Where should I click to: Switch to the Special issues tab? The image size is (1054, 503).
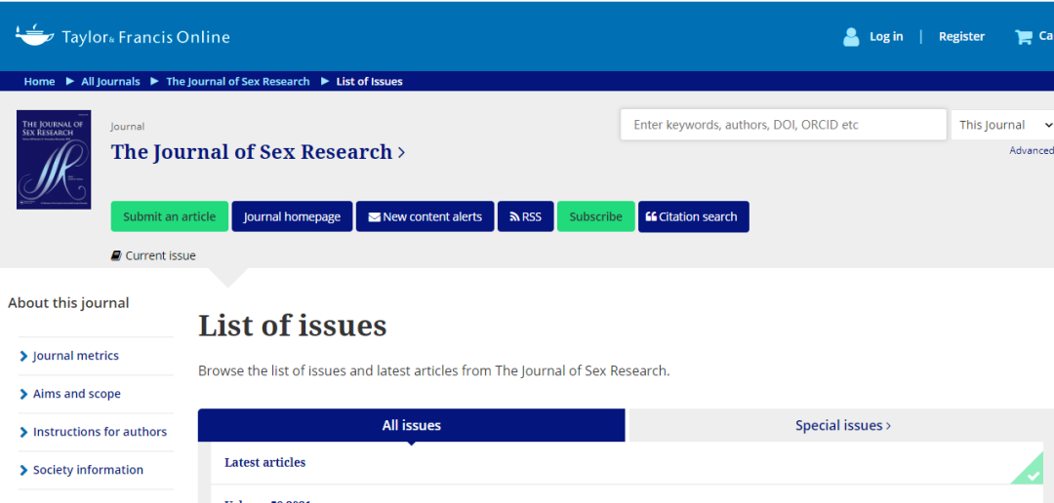[842, 425]
